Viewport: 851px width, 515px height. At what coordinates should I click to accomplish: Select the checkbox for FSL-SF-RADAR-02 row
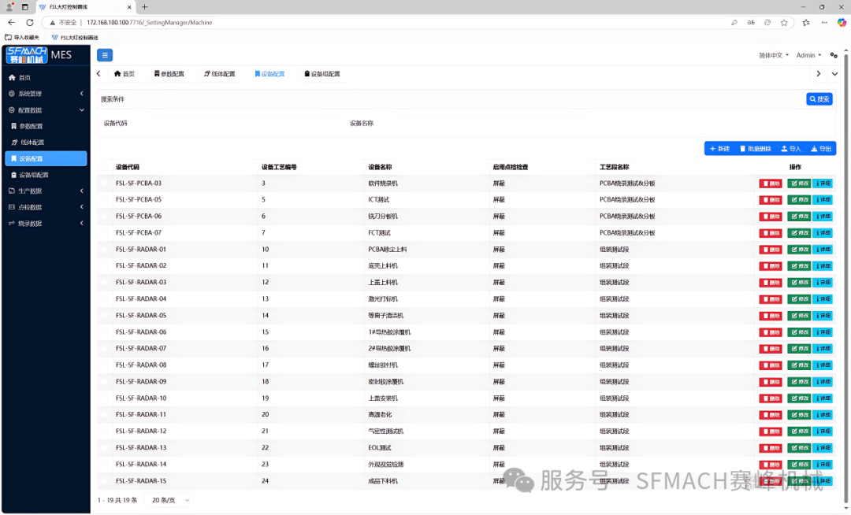[105, 266]
